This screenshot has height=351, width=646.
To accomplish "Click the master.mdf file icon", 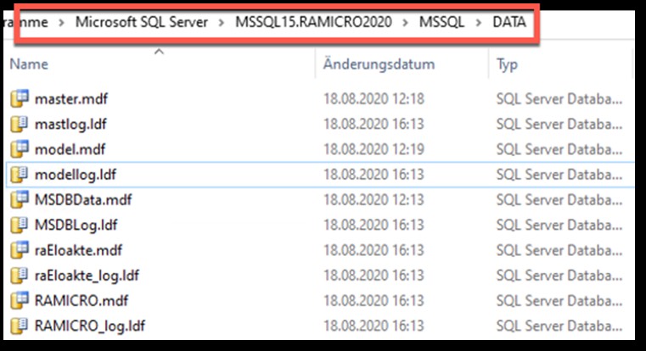I will click(x=20, y=98).
